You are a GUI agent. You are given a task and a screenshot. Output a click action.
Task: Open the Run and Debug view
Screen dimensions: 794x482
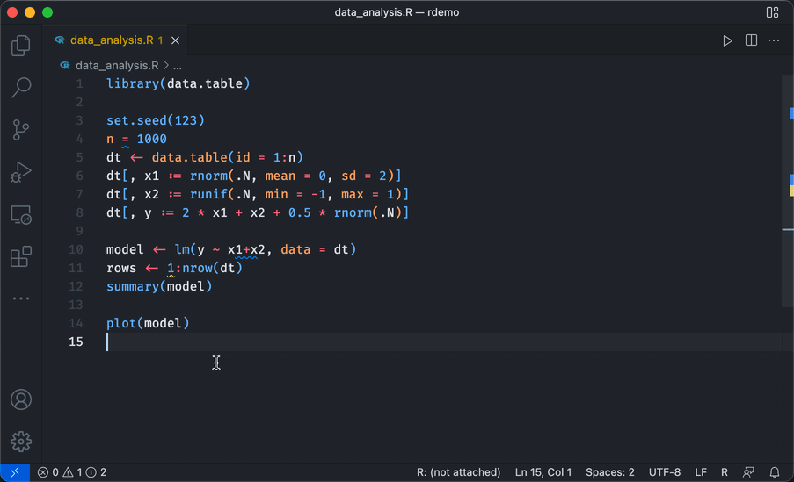[21, 172]
